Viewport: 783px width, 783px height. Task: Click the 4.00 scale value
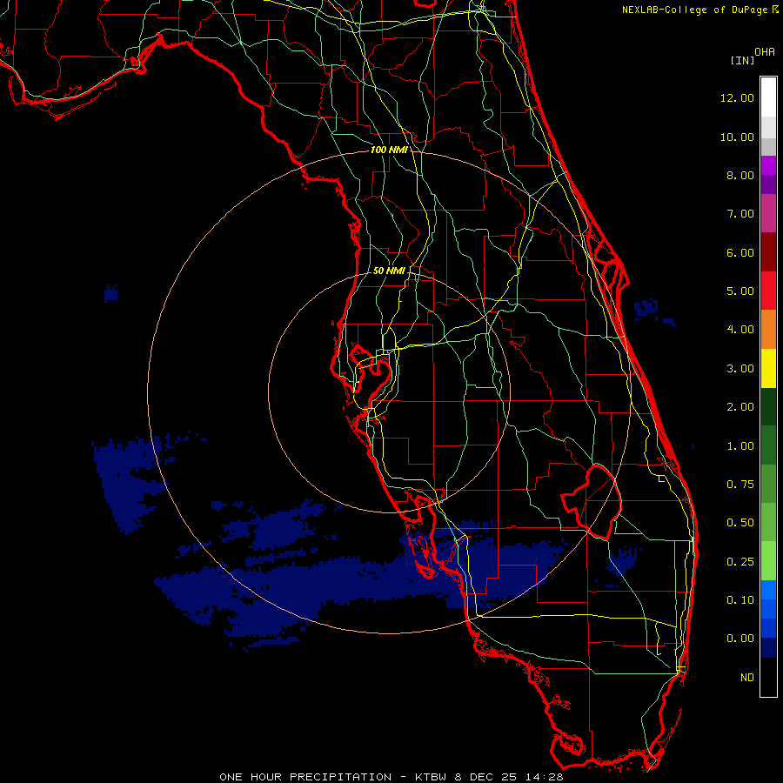[x=740, y=330]
